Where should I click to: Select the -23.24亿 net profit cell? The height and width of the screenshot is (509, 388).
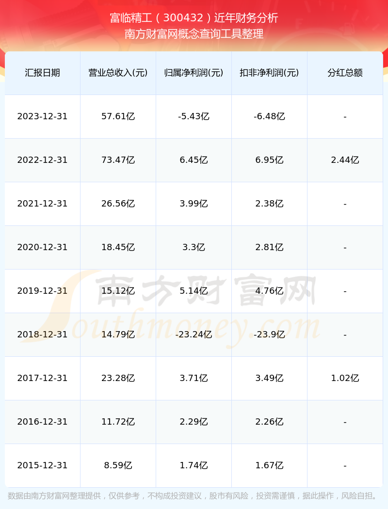click(x=194, y=334)
